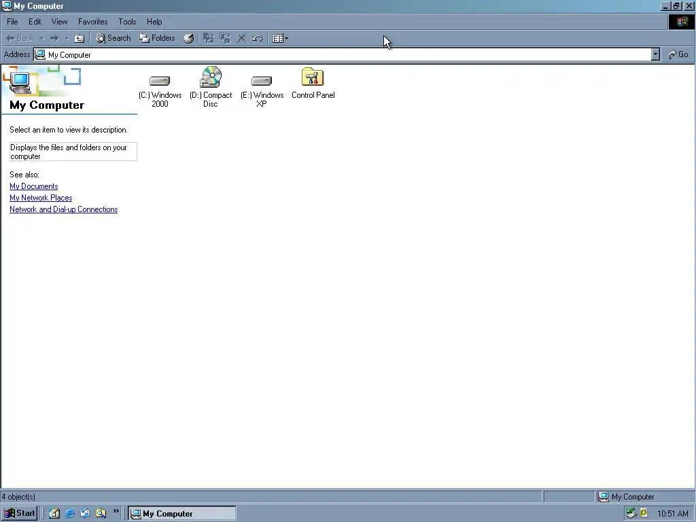This screenshot has height=522, width=696.
Task: Open the Back history dropdown arrow
Action: (41, 39)
